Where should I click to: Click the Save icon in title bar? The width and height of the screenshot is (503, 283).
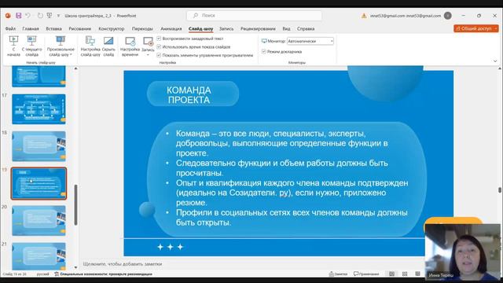[x=18, y=16]
